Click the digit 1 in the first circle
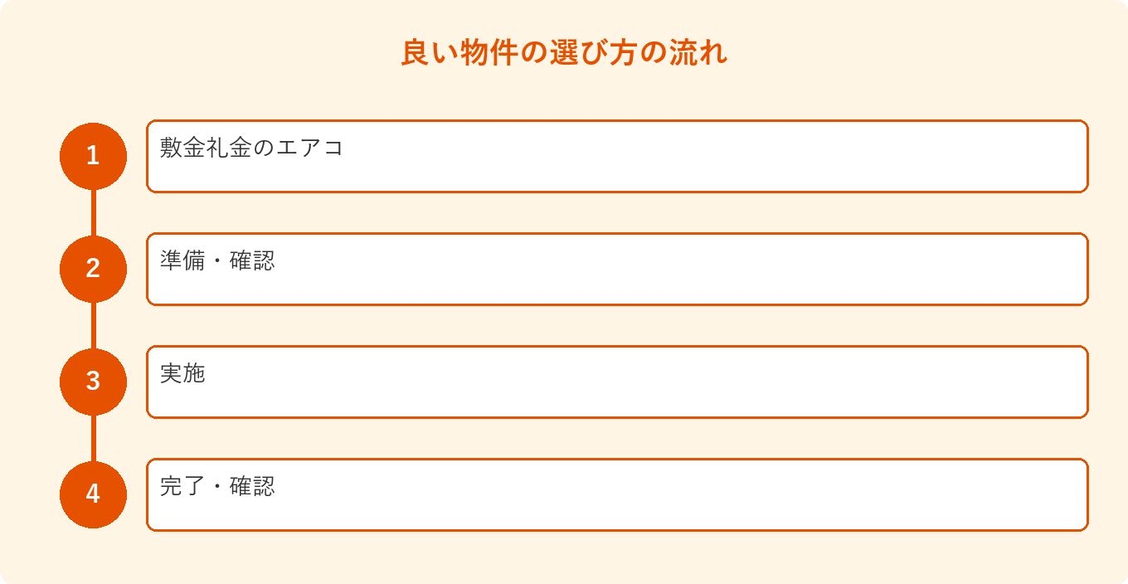 [93, 156]
